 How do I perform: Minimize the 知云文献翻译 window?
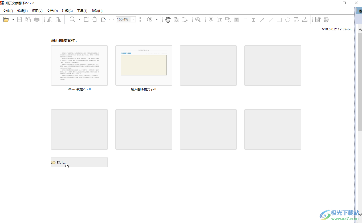coord(332,3)
